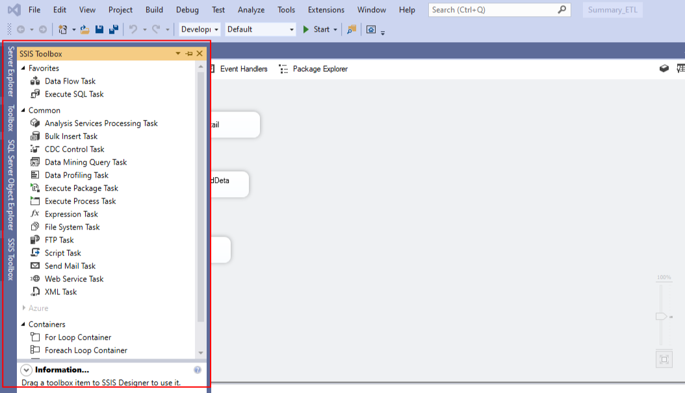Close the SSIS Toolbox panel
The height and width of the screenshot is (393, 685).
coord(200,54)
